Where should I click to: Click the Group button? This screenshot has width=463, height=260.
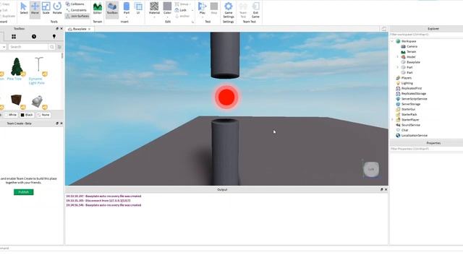click(x=182, y=4)
